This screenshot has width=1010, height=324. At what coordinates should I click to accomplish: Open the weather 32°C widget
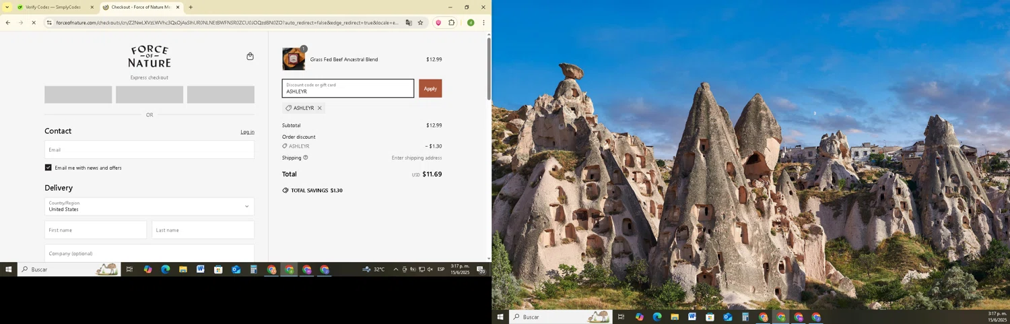tap(374, 269)
